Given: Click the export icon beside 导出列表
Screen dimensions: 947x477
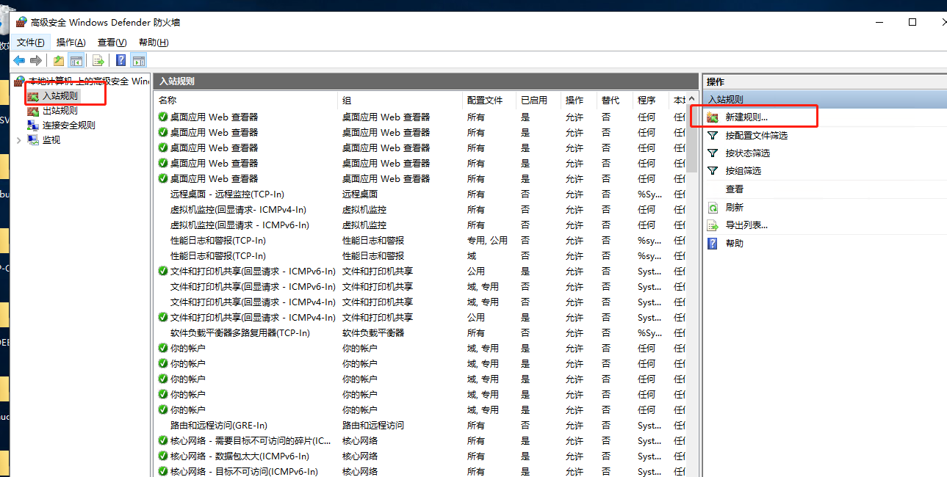Looking at the screenshot, I should pyautogui.click(x=713, y=225).
